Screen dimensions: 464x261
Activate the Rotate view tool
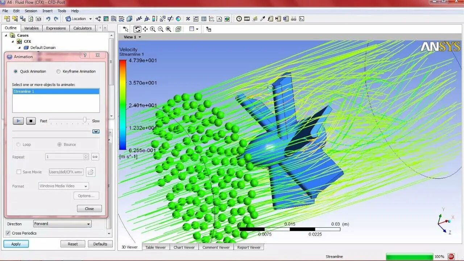[137, 29]
